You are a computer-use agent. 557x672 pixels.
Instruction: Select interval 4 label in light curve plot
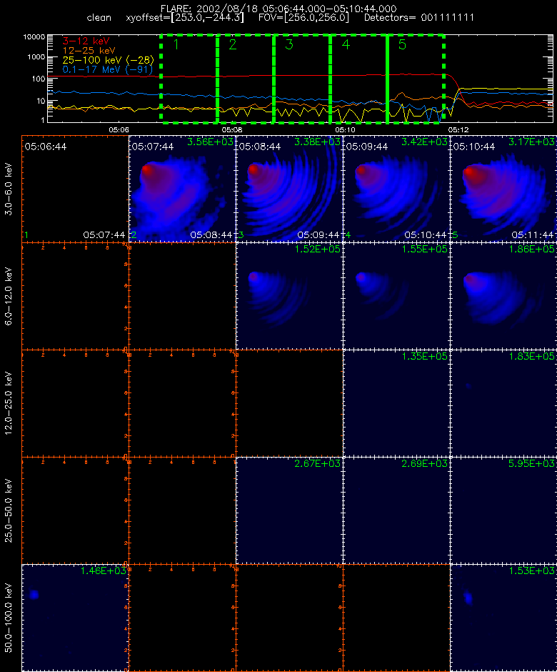click(346, 44)
